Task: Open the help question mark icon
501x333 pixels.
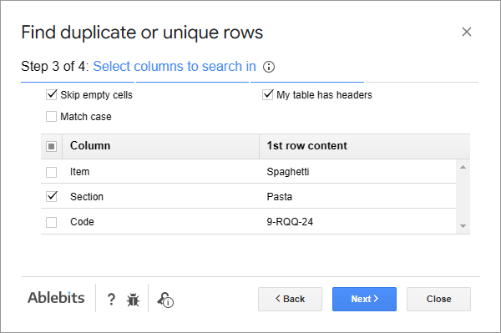Action: (111, 300)
